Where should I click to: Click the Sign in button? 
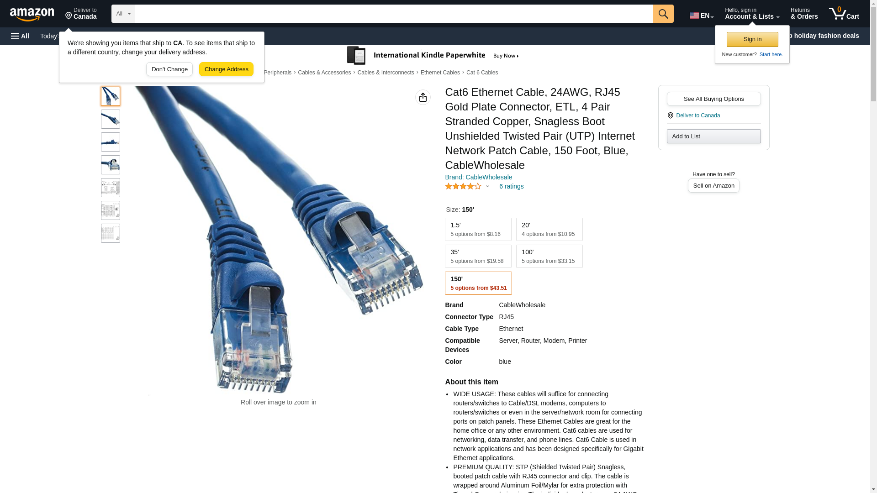(x=752, y=39)
